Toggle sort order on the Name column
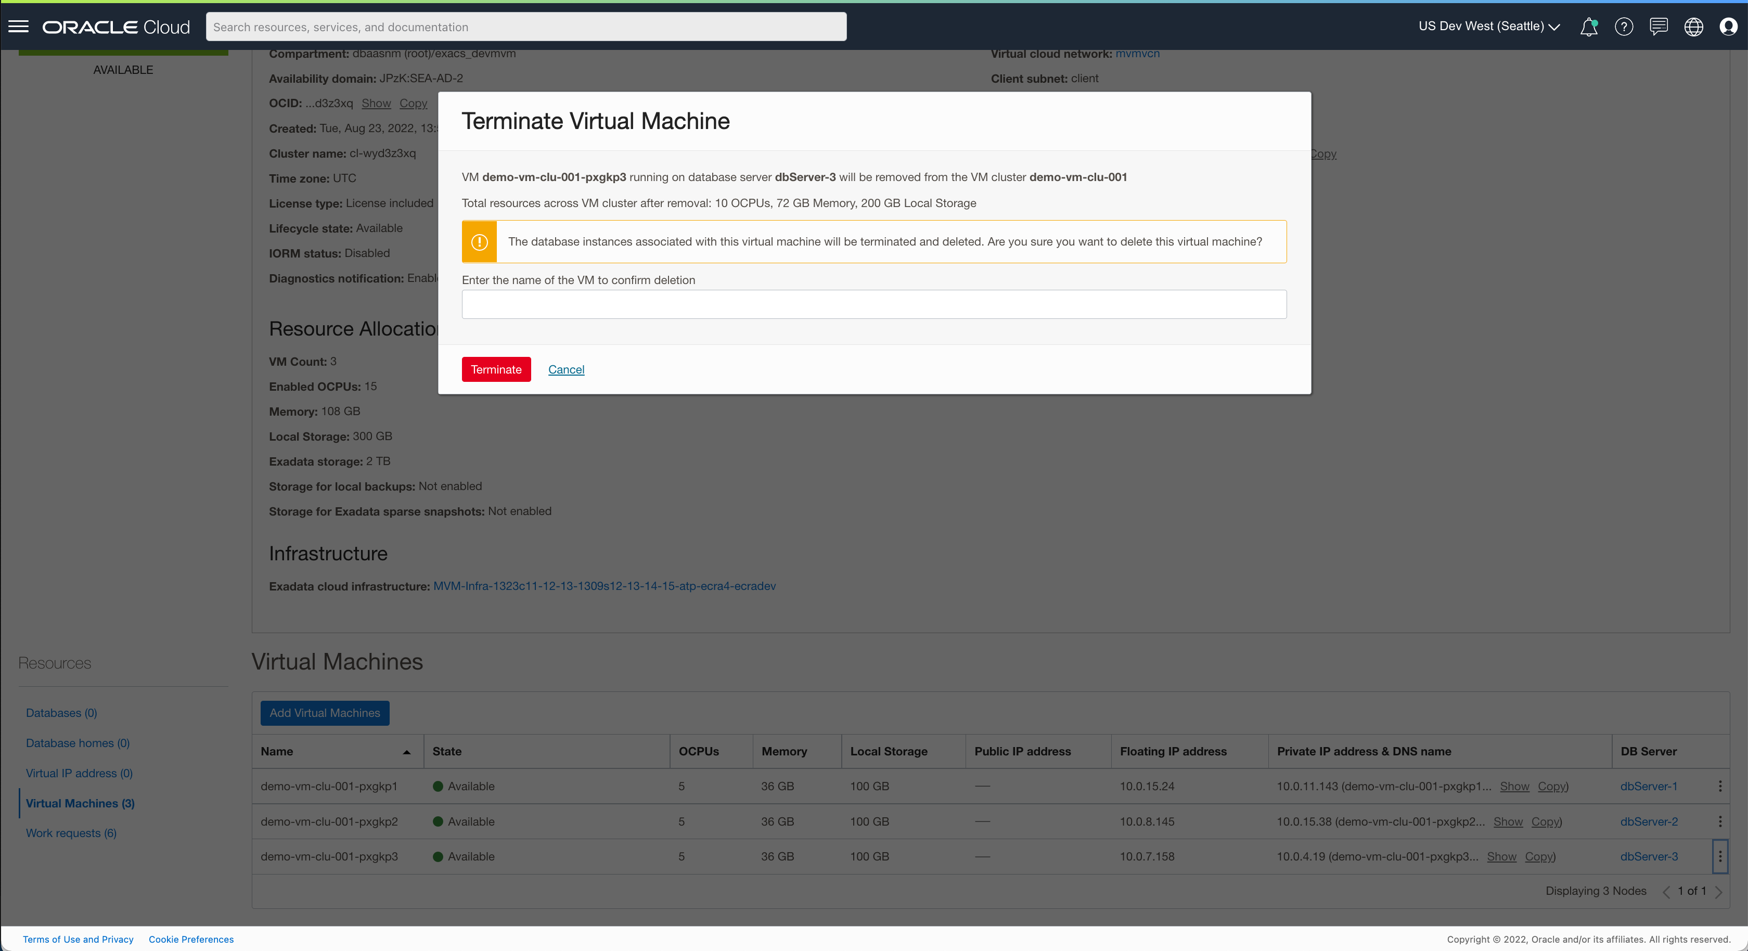The width and height of the screenshot is (1748, 951). coord(406,752)
